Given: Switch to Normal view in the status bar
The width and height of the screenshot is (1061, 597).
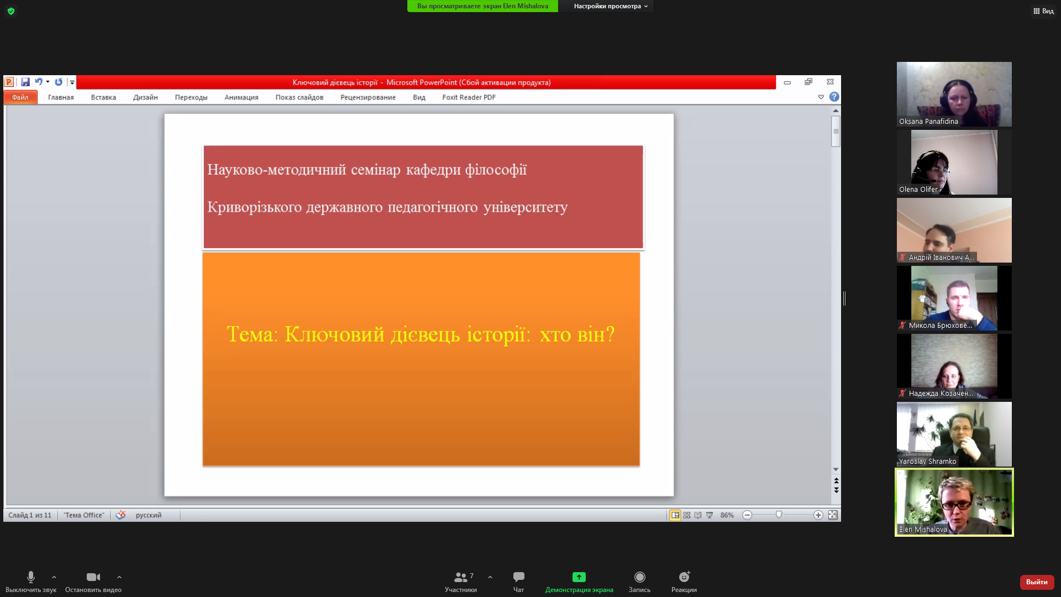Looking at the screenshot, I should click(x=675, y=515).
